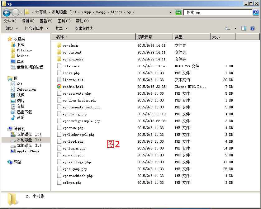Open the address bar history dropdown

(x=170, y=12)
